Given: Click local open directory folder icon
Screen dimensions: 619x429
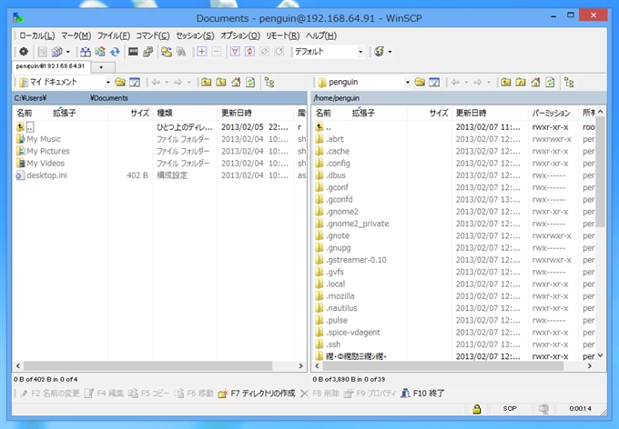Looking at the screenshot, I should tap(120, 83).
